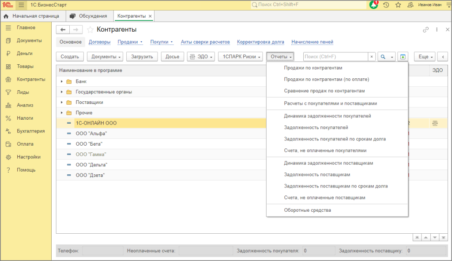Screen dimensions: 452x261
Task: Select Задолженность покупателей report
Action: click(x=316, y=128)
